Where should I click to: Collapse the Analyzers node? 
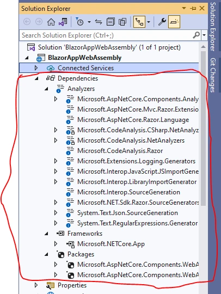click(x=46, y=89)
